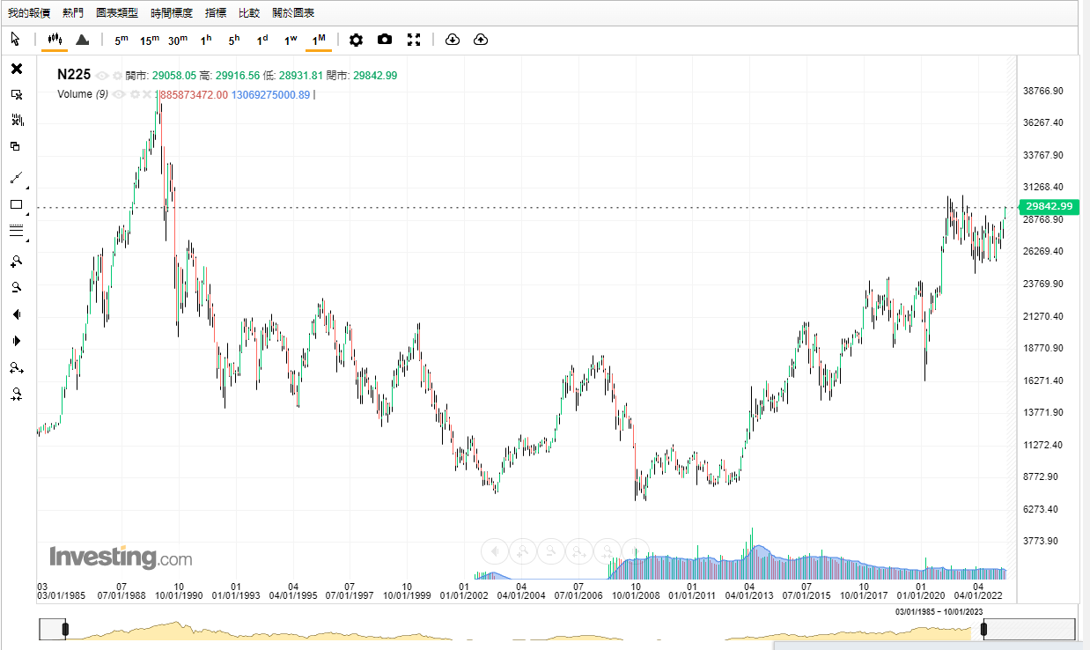The height and width of the screenshot is (650, 1090).
Task: Click the low value 28931.81
Action: [x=299, y=76]
